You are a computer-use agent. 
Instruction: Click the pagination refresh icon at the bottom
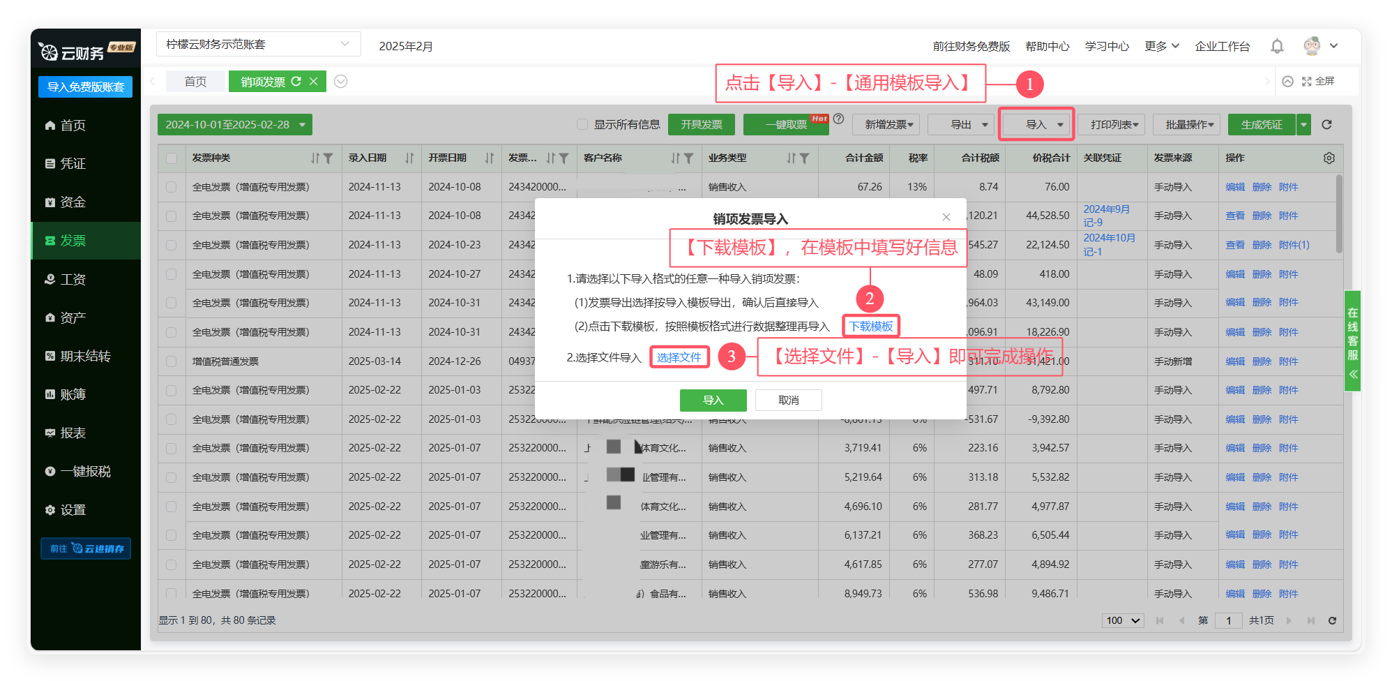click(x=1332, y=620)
